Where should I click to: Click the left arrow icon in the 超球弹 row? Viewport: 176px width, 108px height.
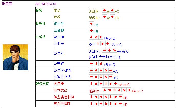coord(101,37)
